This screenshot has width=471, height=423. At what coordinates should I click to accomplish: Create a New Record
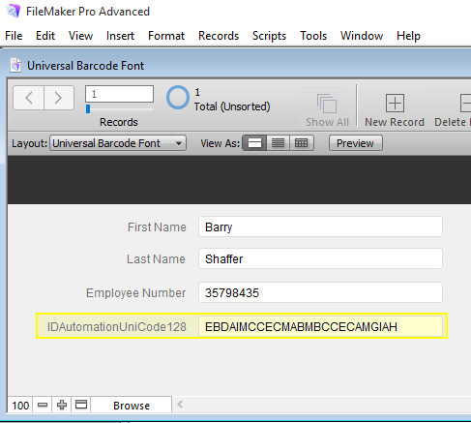point(395,103)
